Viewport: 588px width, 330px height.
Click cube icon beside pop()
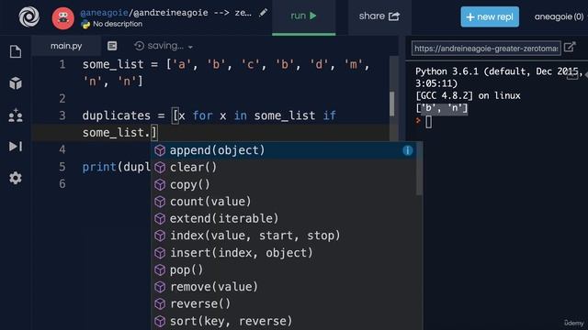[x=160, y=269]
